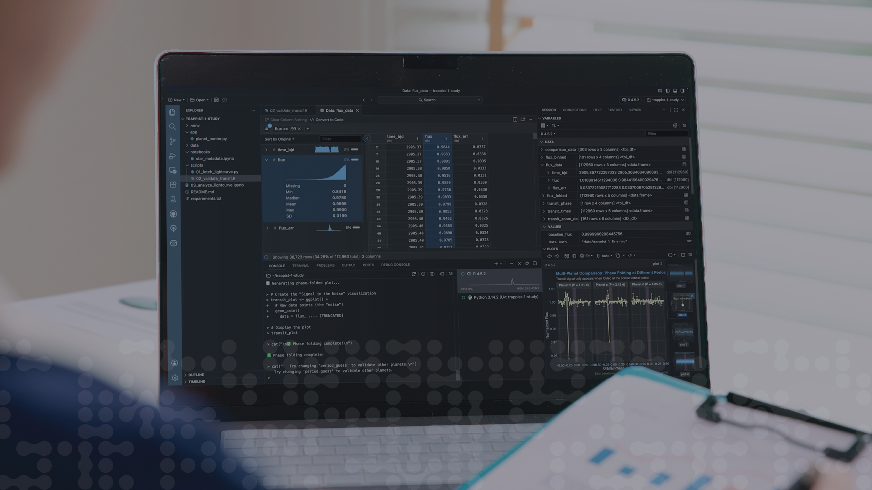Open the Search view in the activity bar

(x=172, y=127)
